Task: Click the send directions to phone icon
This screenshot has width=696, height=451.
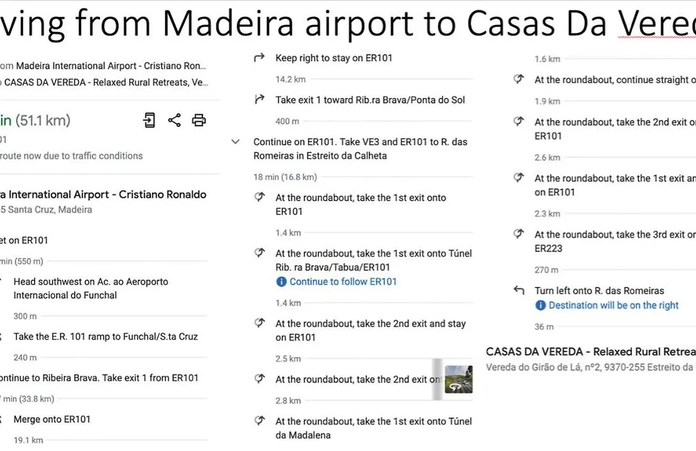Action: (149, 120)
